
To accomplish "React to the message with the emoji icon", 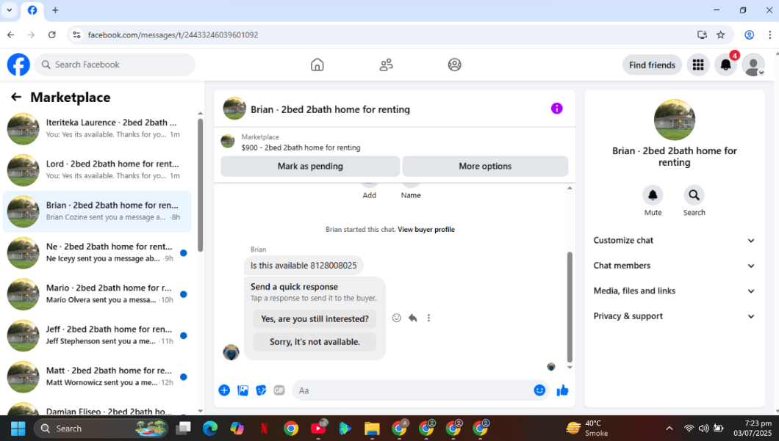I will click(396, 318).
